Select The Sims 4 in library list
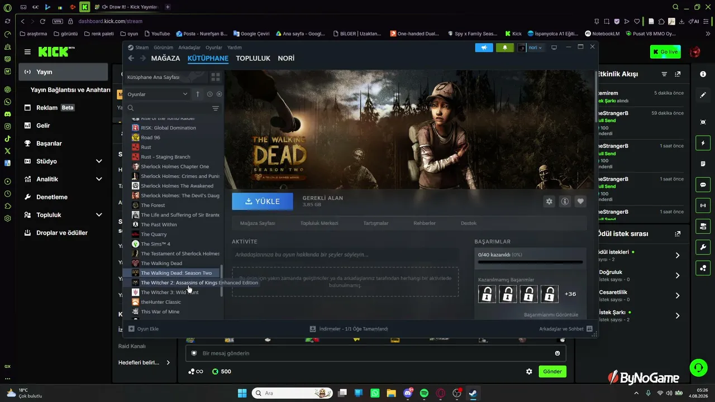This screenshot has height=402, width=715. tap(155, 244)
